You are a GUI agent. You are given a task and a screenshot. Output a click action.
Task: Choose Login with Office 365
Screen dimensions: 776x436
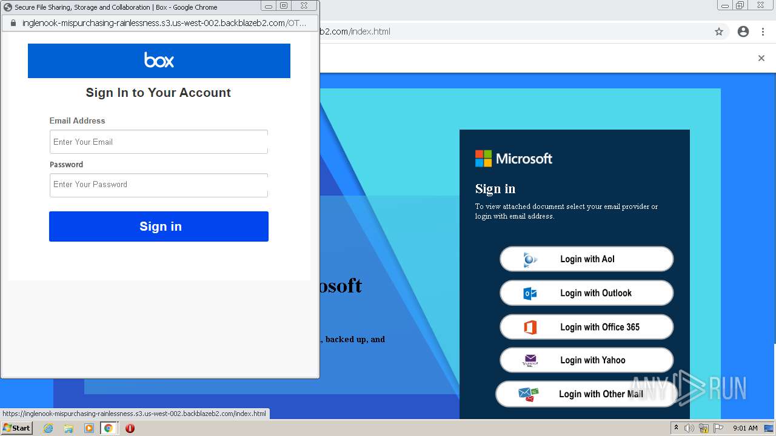(586, 327)
